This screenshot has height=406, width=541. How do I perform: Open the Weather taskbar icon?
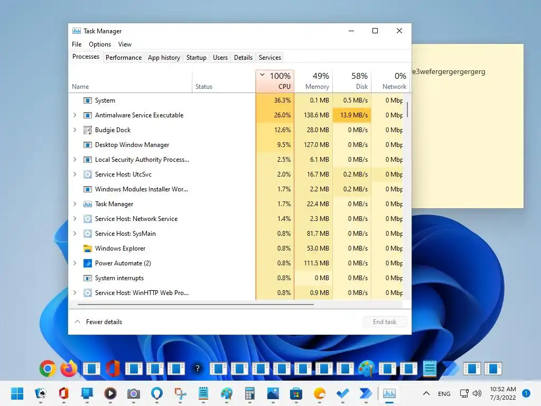[x=320, y=393]
